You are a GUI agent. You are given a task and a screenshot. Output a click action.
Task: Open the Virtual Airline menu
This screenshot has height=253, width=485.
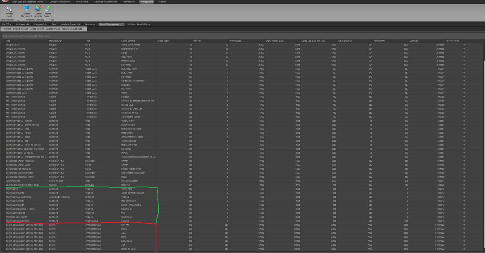point(82,2)
